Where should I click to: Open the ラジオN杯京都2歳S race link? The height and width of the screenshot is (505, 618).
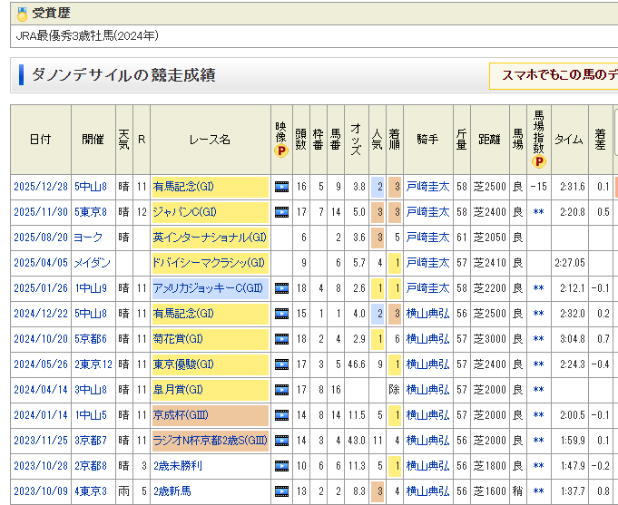(x=210, y=441)
